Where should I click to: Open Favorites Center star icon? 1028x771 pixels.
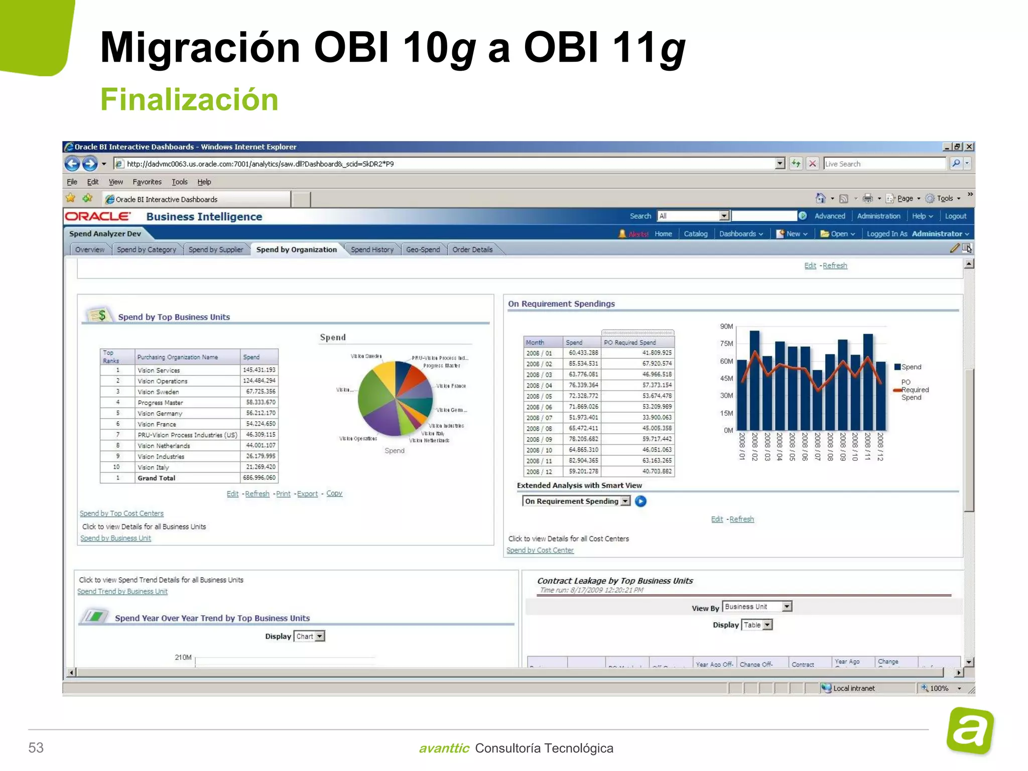(x=71, y=198)
